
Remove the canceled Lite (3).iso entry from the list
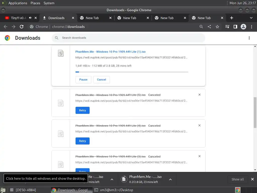[200, 156]
